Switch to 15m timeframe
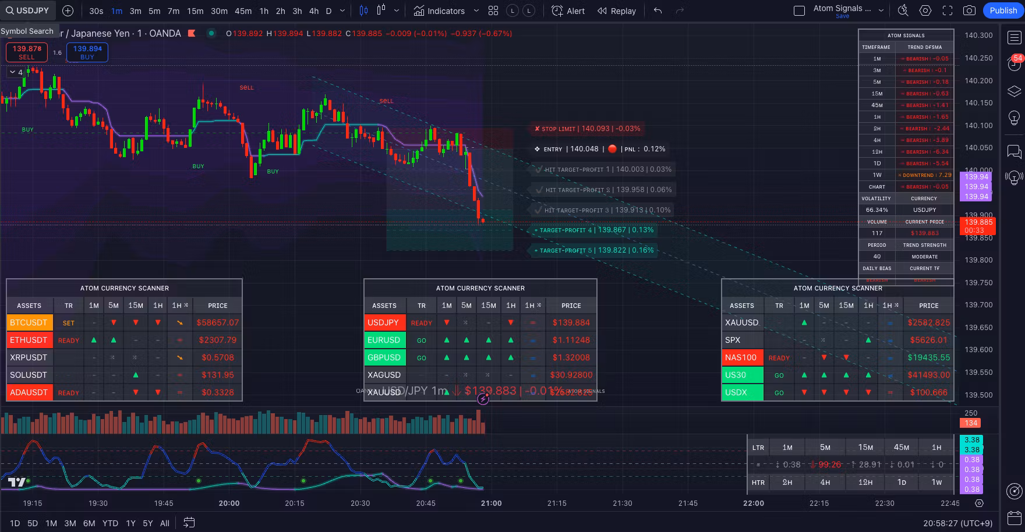 click(x=195, y=11)
